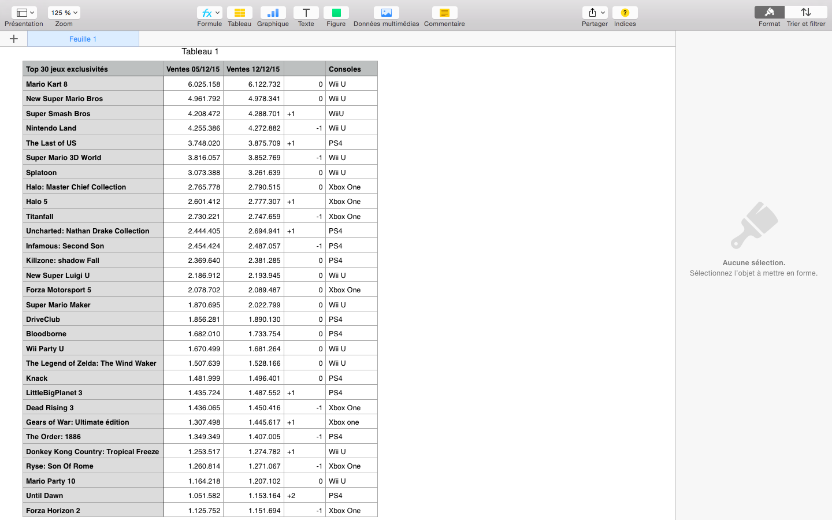Select the Nintendo Land cell
The height and width of the screenshot is (520, 832).
93,128
